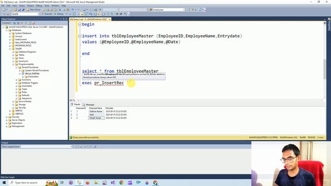The image size is (331, 186).
Task: Switch to the Messages tab
Action: pyautogui.click(x=88, y=104)
